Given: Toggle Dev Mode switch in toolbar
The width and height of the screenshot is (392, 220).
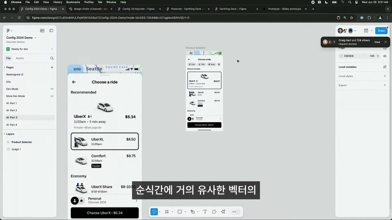Looking at the screenshot, I should 236,212.
